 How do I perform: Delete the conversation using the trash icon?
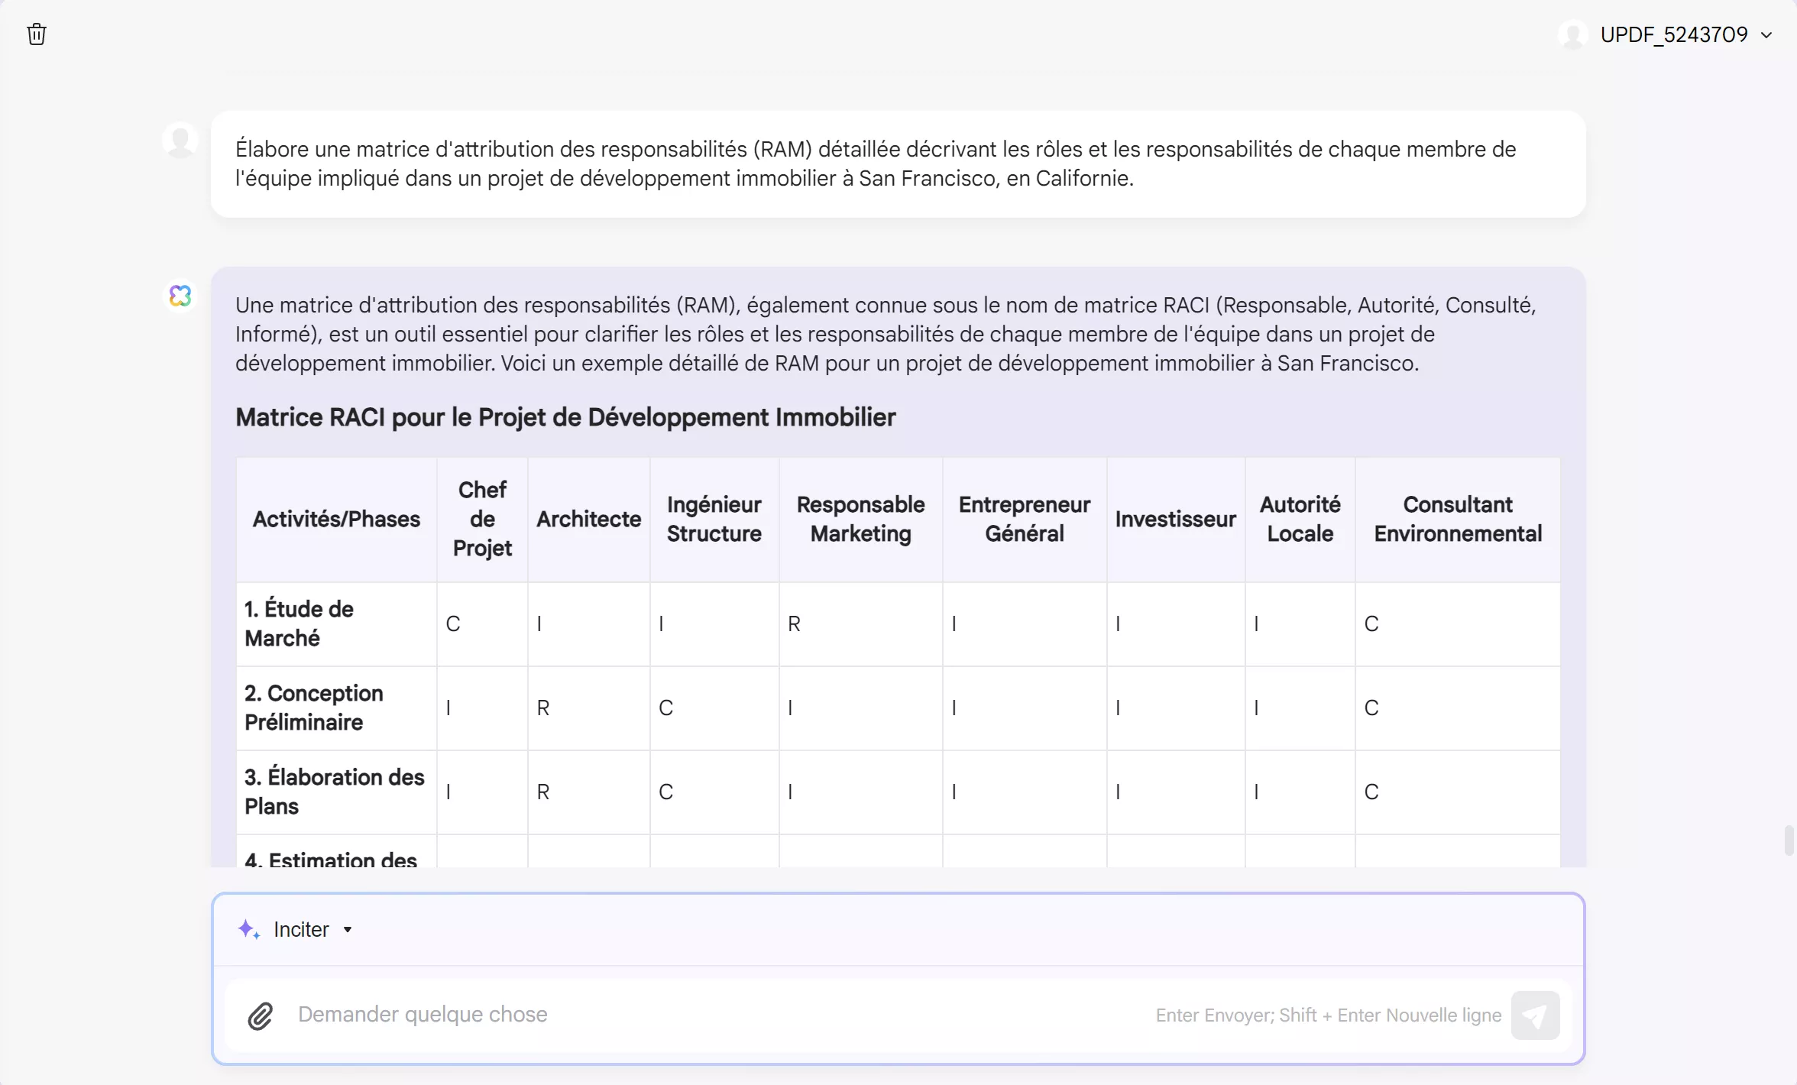(36, 34)
